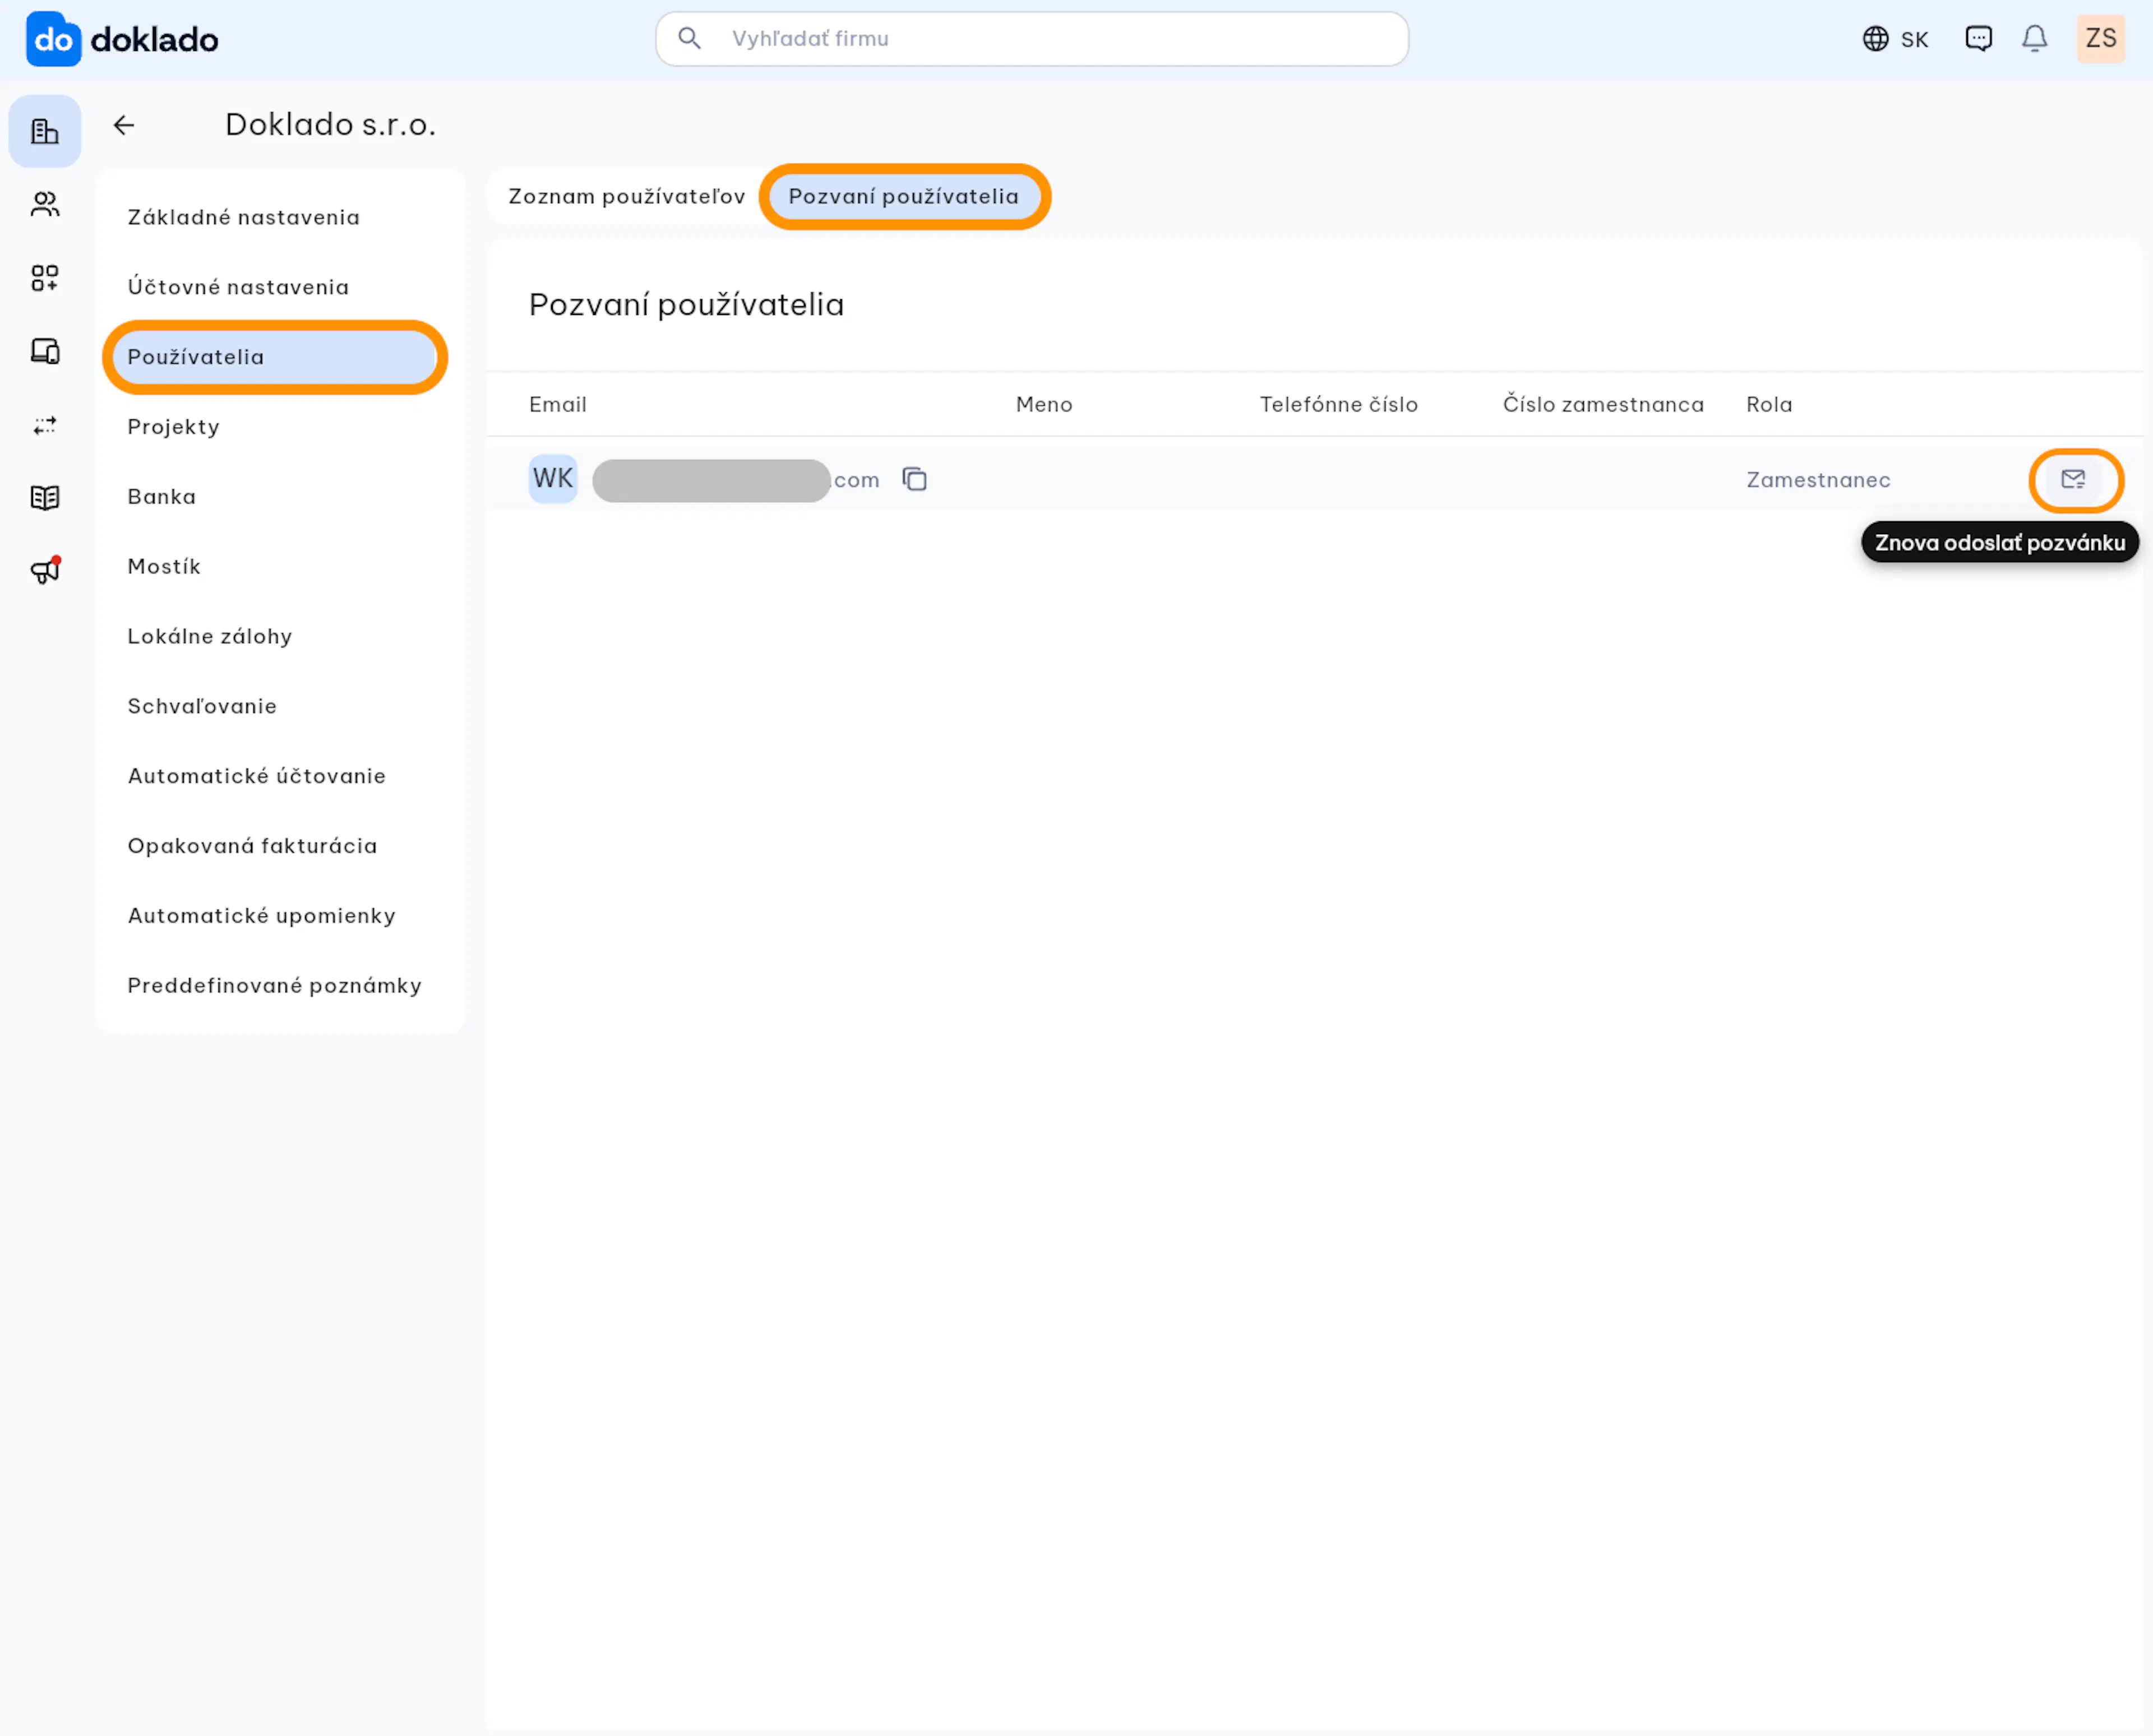The height and width of the screenshot is (1736, 2153).
Task: Click the WK user avatar
Action: click(x=553, y=478)
